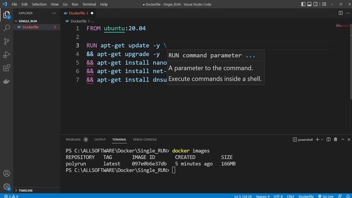Click the unsaved dot on Dockerfile tab

(x=92, y=13)
